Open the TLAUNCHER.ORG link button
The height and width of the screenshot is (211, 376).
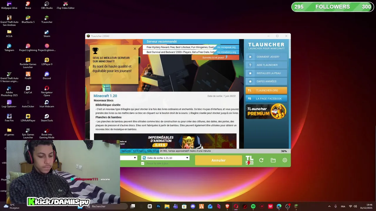266,90
